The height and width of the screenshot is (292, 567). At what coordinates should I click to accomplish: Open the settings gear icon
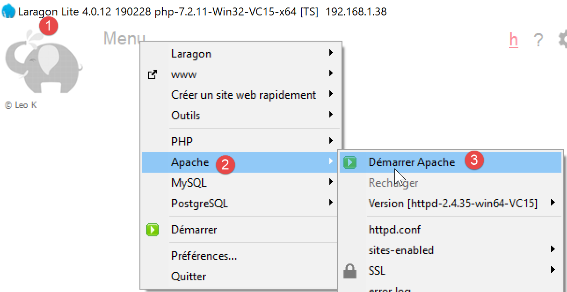point(563,40)
